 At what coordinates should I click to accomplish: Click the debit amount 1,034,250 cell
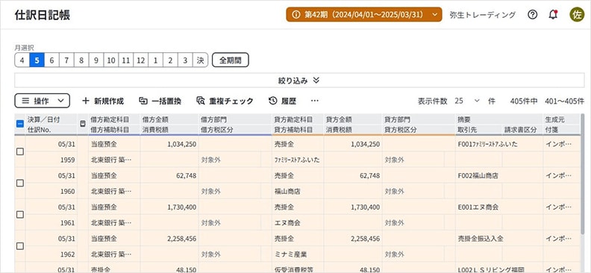pyautogui.click(x=169, y=144)
